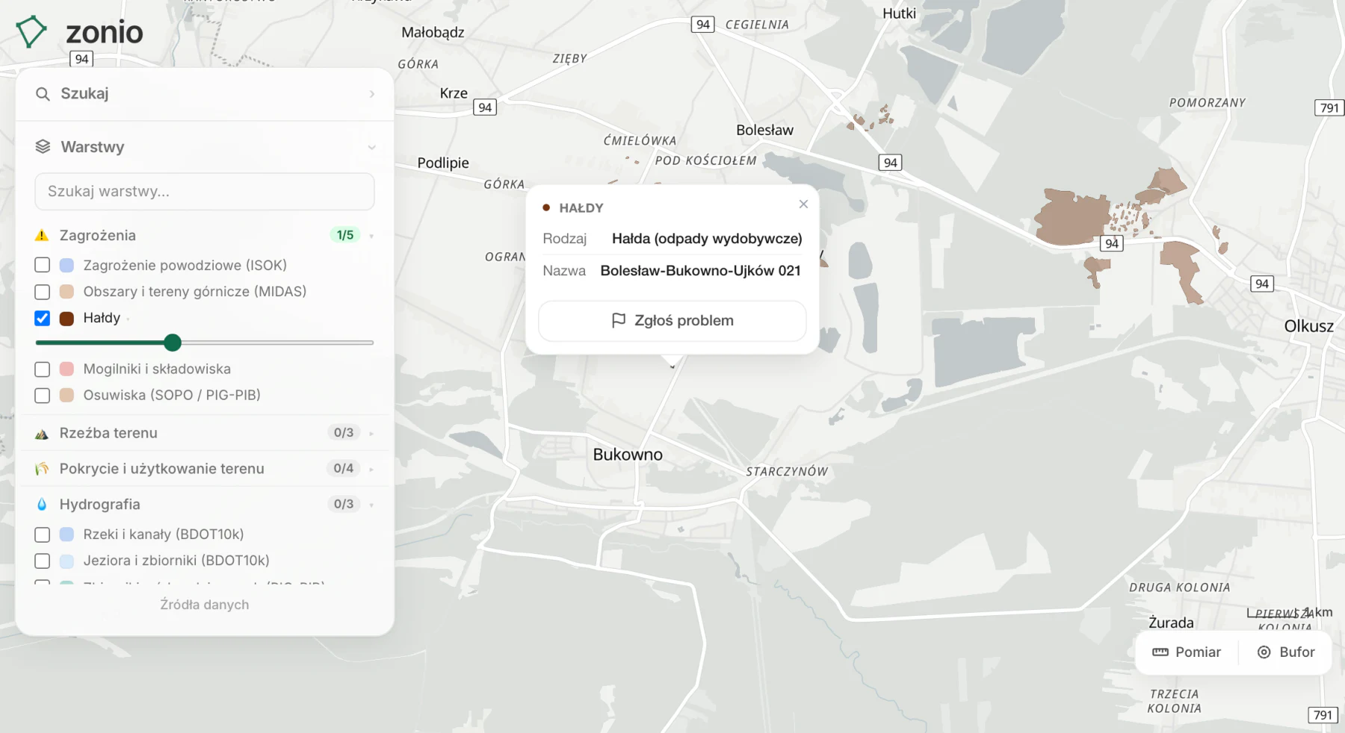Click the Pokrycie i użytkowanie terenu icon
The width and height of the screenshot is (1345, 733).
pos(42,469)
